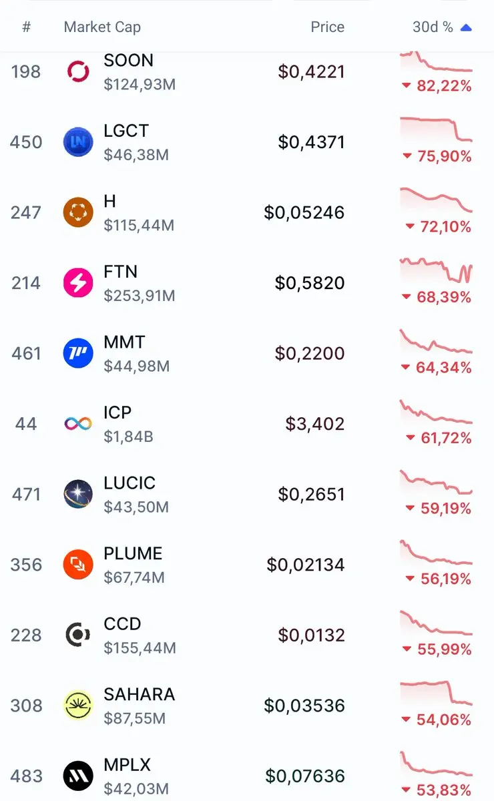Tap the black MPLX logo
This screenshot has height=801, width=494.
[x=78, y=776]
